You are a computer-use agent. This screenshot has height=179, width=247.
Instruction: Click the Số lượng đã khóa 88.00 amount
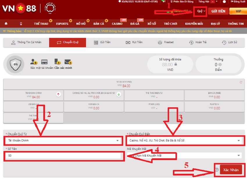[167, 64]
